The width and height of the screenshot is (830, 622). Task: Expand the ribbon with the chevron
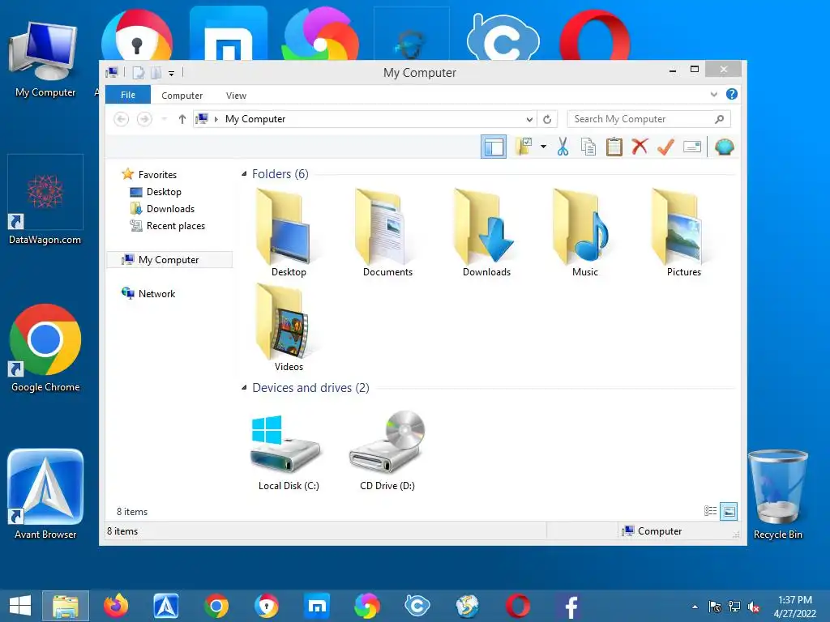[x=713, y=94]
